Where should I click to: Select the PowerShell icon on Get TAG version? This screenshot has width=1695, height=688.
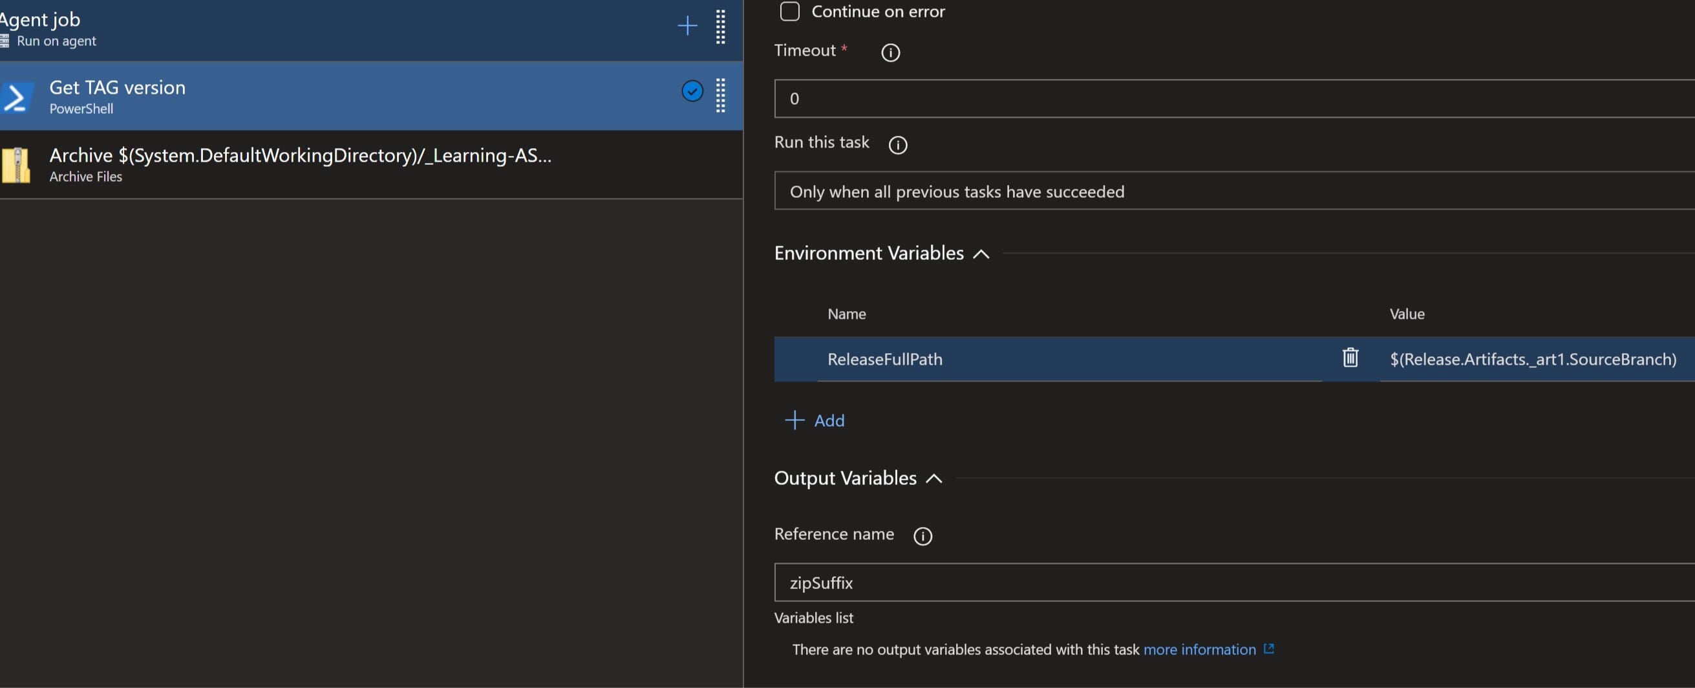click(17, 97)
